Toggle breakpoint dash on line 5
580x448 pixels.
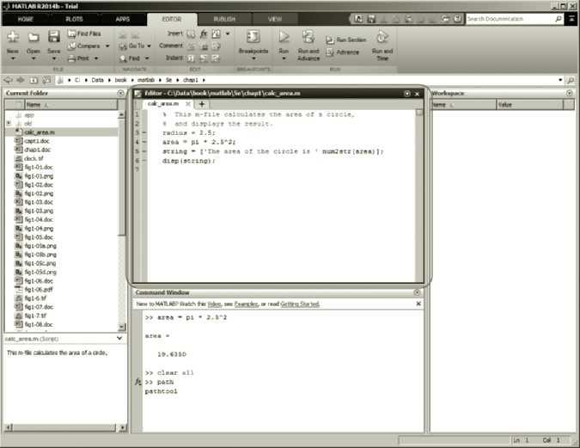[x=144, y=151]
